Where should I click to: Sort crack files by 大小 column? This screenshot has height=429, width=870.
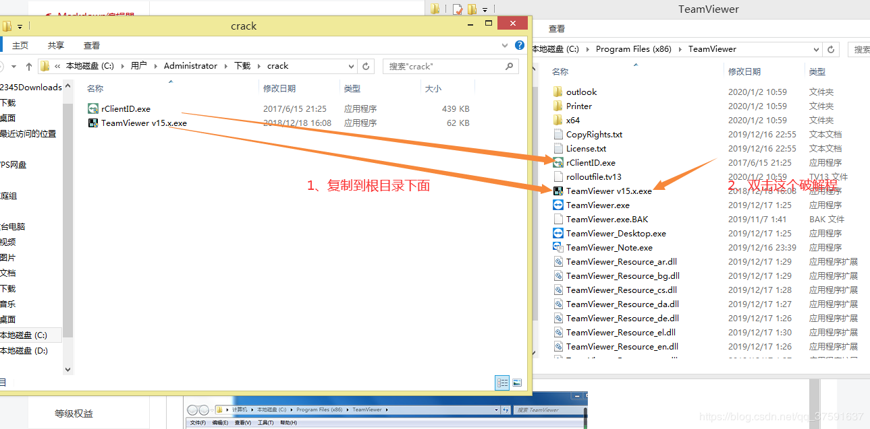click(x=433, y=88)
